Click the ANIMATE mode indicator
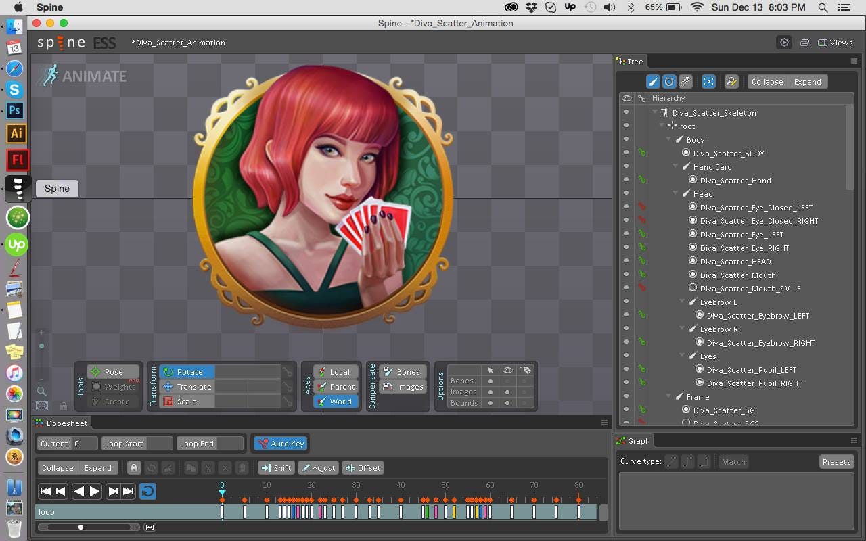The height and width of the screenshot is (541, 866). point(83,76)
